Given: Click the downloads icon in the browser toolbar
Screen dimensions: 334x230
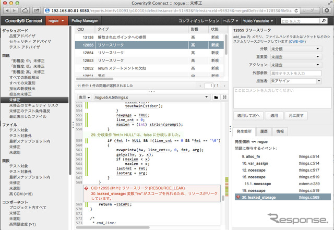Looking at the screenshot, I should 327,10.
